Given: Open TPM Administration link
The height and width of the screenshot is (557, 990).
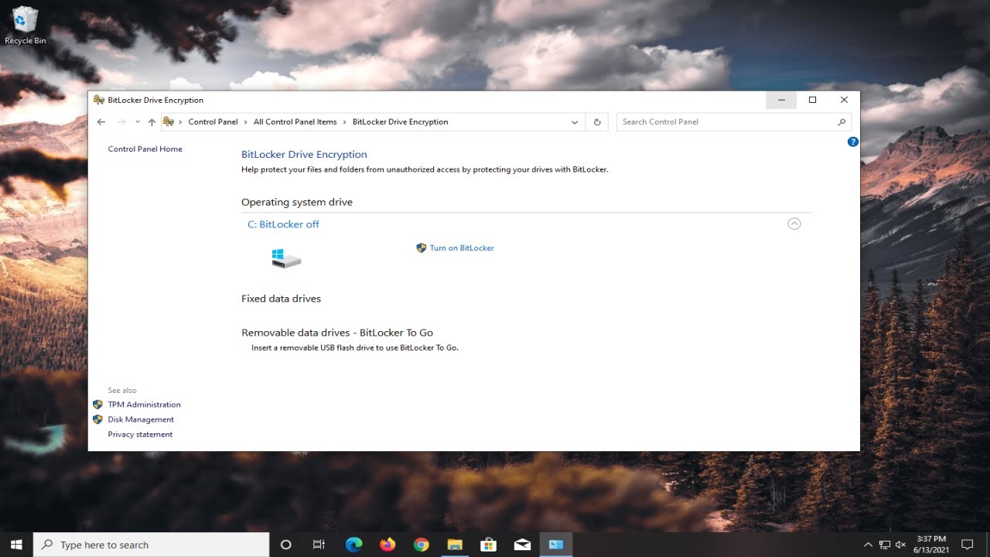Looking at the screenshot, I should [144, 405].
